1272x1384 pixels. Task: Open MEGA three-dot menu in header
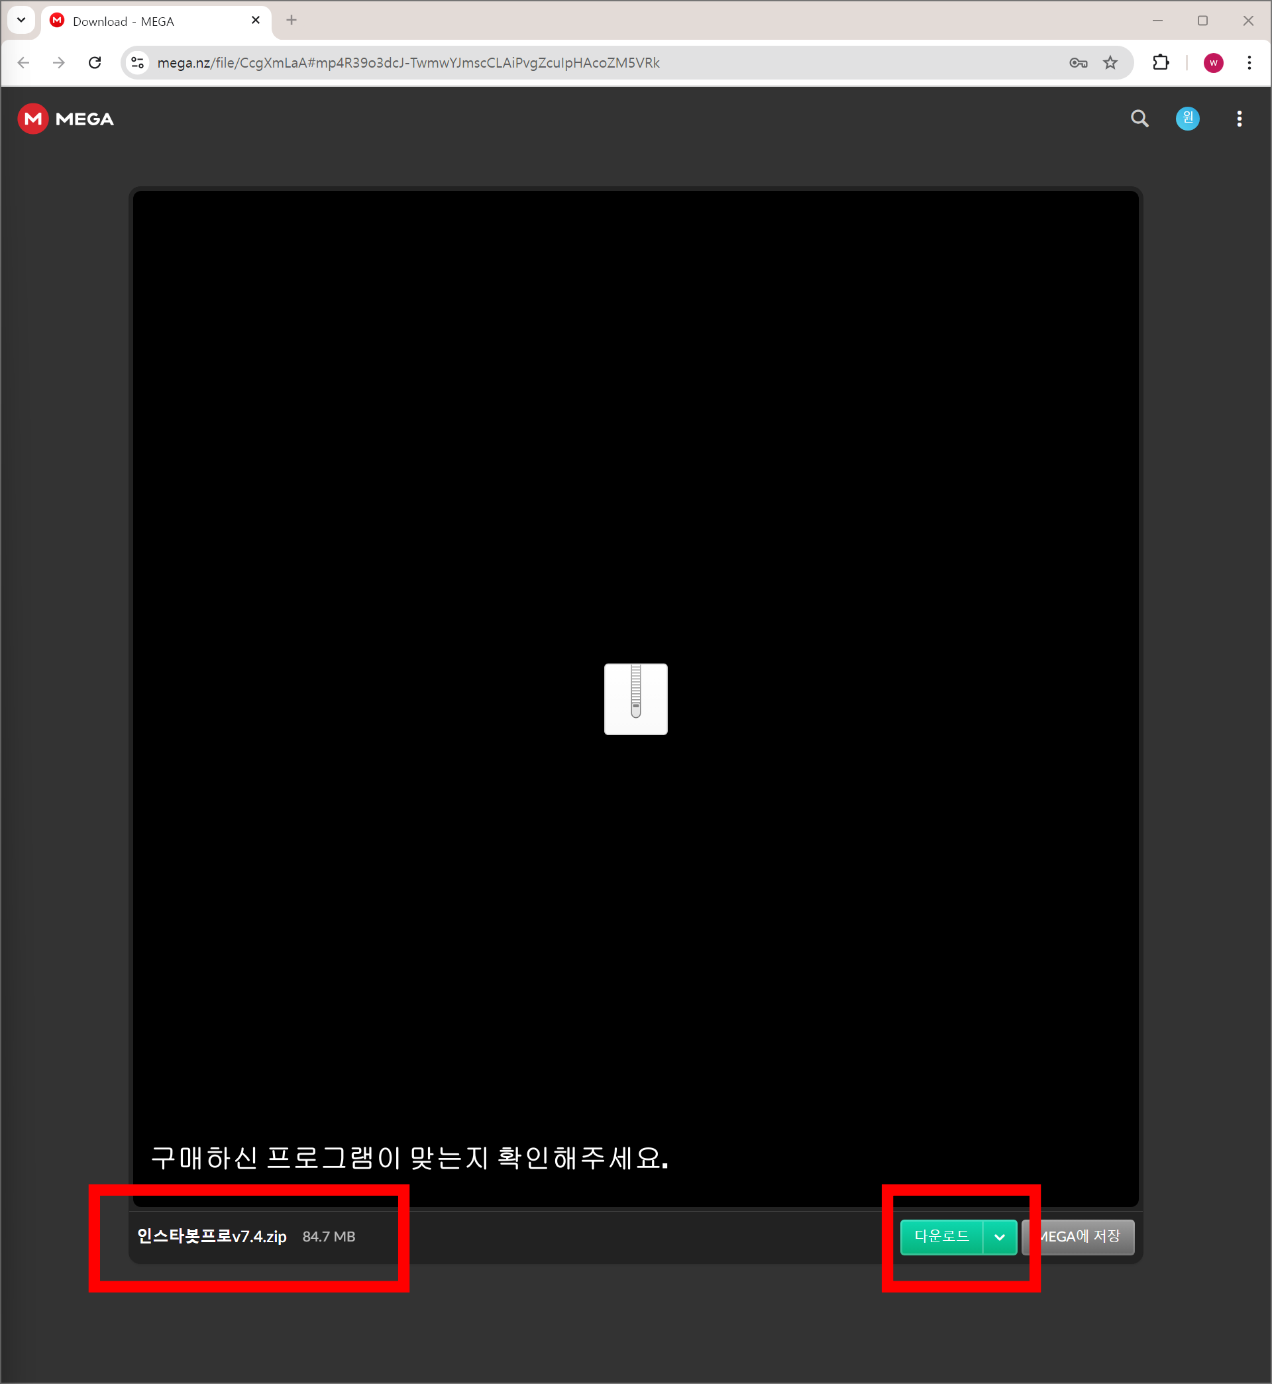tap(1239, 119)
